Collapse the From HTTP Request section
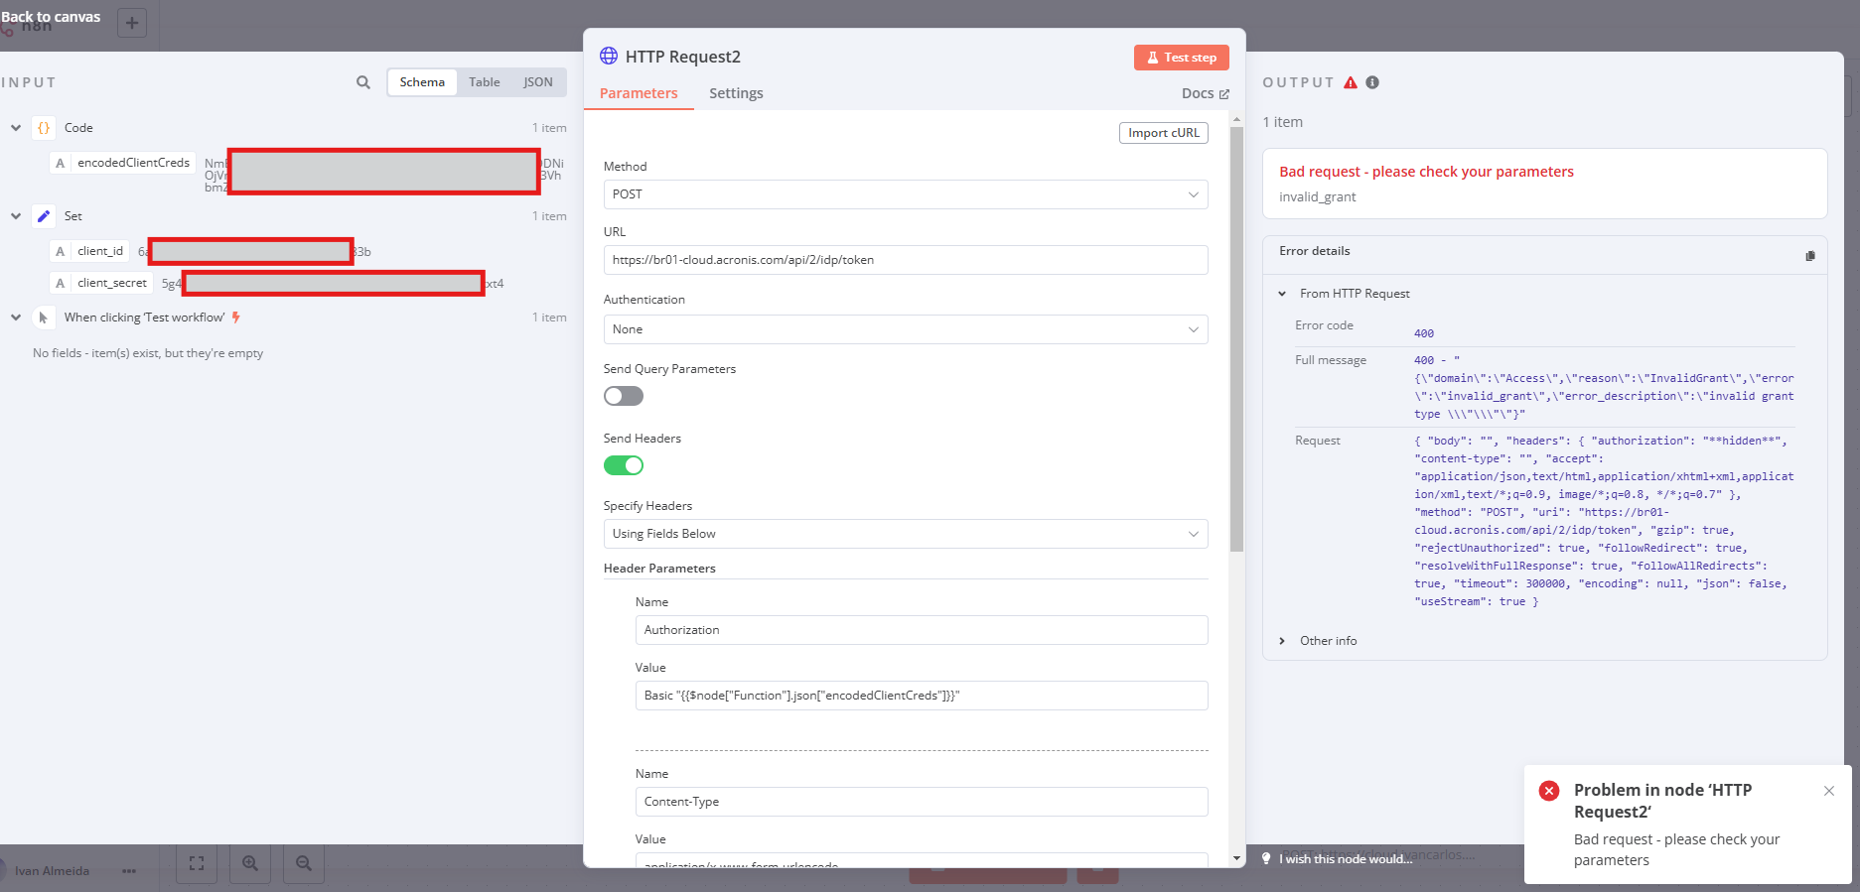Image resolution: width=1860 pixels, height=892 pixels. tap(1282, 294)
